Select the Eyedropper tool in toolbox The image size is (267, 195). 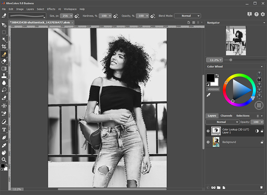[x=4, y=145]
